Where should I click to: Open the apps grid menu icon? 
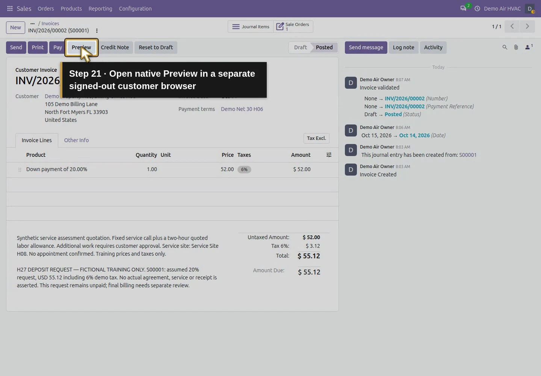tap(10, 8)
